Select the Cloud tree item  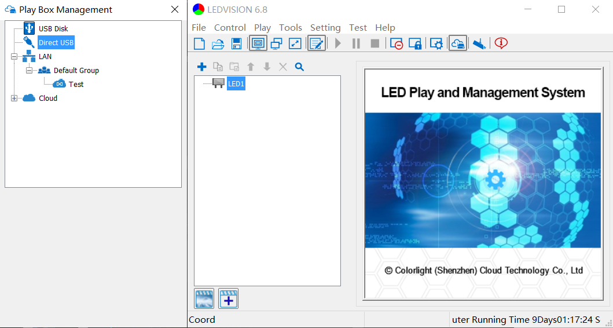48,99
